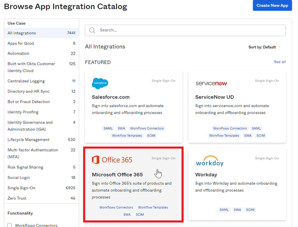Screen dimensions: 298x227
Task: Click SCIM tag on ServiceNow UD card
Action: (x=261, y=135)
